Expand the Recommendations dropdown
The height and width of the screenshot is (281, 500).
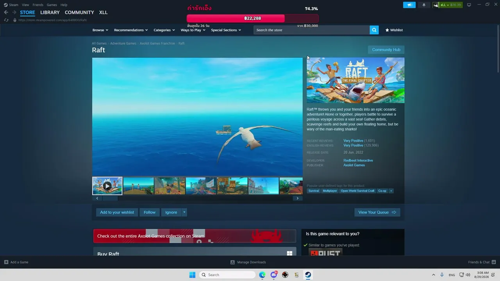click(131, 30)
